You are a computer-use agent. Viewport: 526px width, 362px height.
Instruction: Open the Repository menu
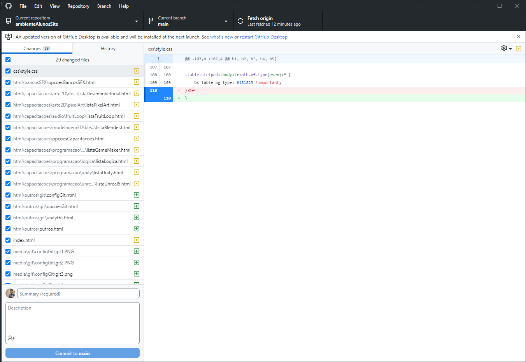[x=78, y=6]
